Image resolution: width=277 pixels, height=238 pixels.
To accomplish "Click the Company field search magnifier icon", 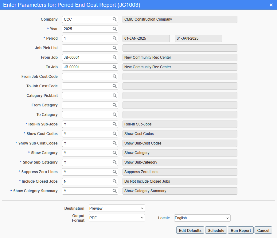I will coord(115,19).
